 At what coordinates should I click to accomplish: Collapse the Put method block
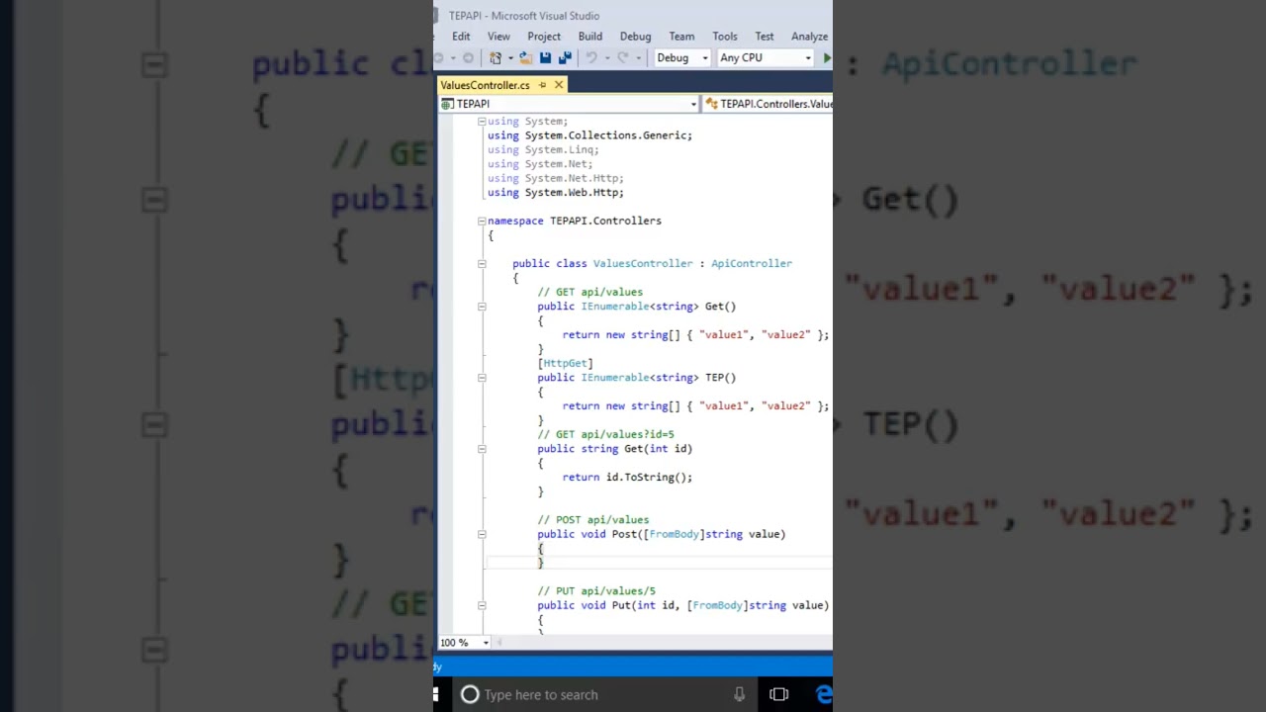482,605
